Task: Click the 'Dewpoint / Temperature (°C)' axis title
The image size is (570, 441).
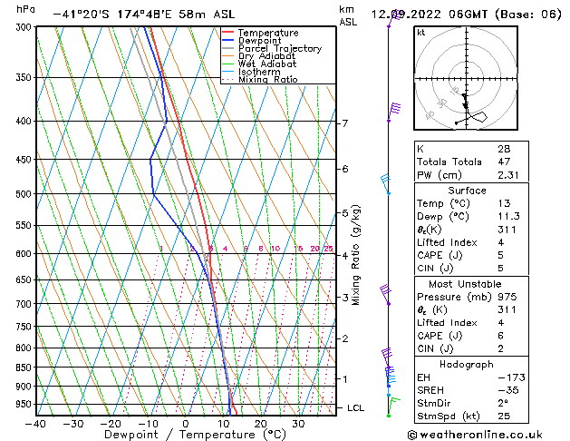Action: [195, 435]
